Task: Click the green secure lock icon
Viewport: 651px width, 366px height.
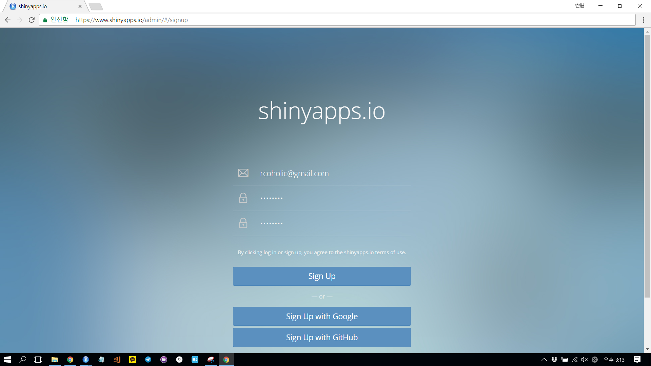Action: pos(45,20)
